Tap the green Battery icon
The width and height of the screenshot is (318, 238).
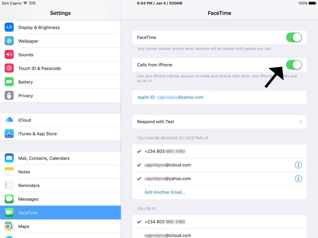point(9,82)
